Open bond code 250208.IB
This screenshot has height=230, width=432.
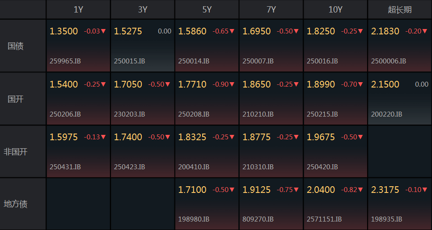click(x=194, y=114)
